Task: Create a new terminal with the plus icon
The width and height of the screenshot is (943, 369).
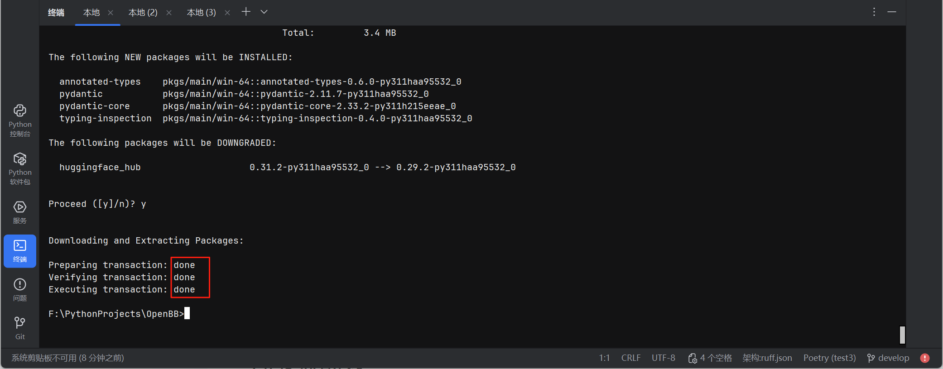Action: point(245,12)
